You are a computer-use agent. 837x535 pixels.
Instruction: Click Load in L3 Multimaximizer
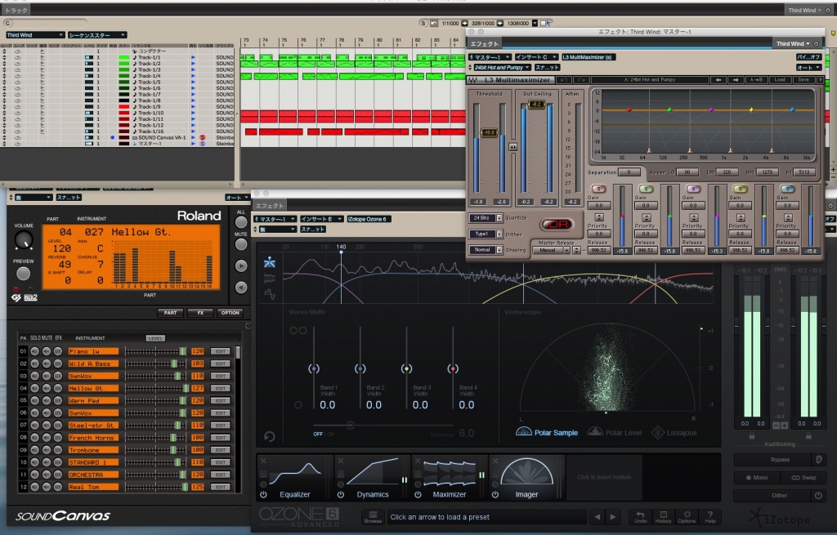pyautogui.click(x=781, y=79)
